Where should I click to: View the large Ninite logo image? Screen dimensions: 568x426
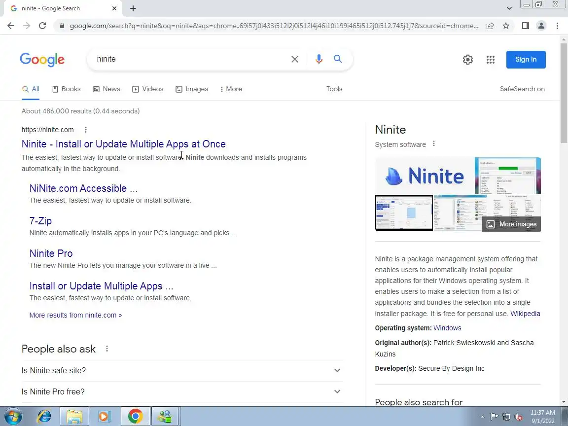425,176
